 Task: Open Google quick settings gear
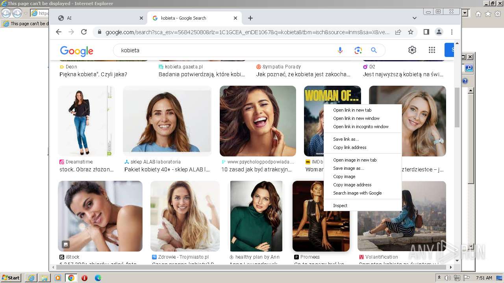click(x=412, y=50)
